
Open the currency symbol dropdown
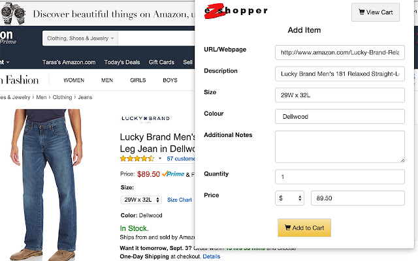pyautogui.click(x=290, y=198)
